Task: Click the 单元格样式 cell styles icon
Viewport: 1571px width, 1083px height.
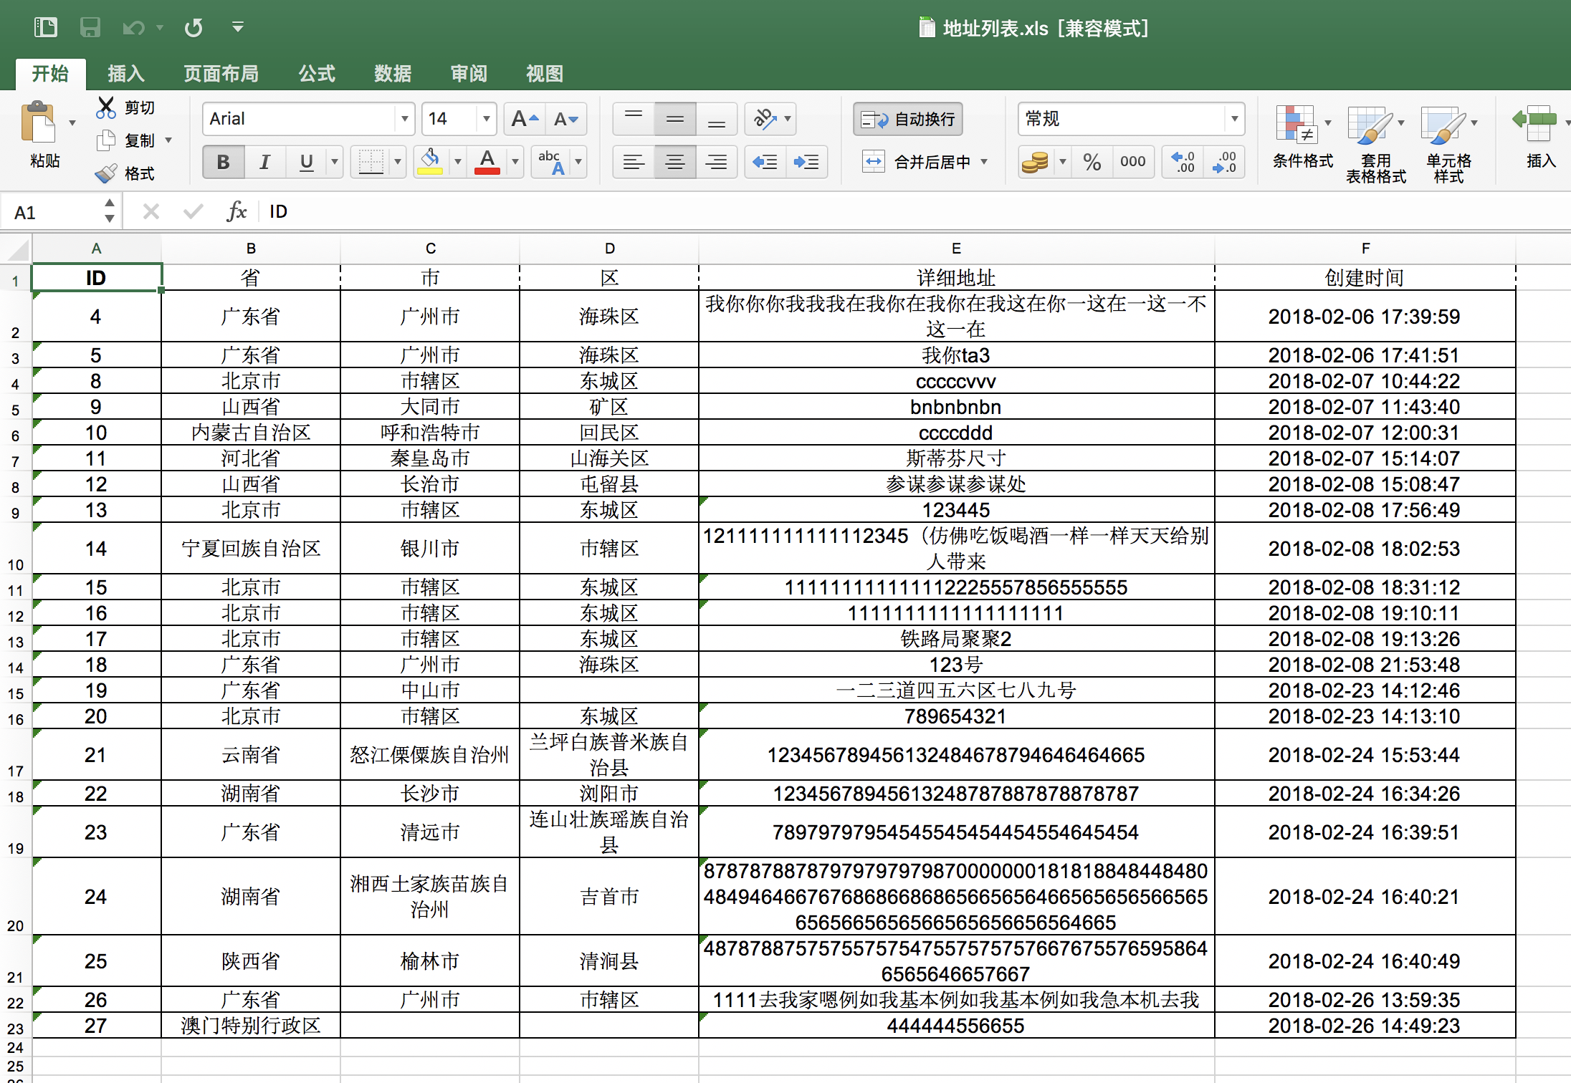Action: (x=1442, y=125)
